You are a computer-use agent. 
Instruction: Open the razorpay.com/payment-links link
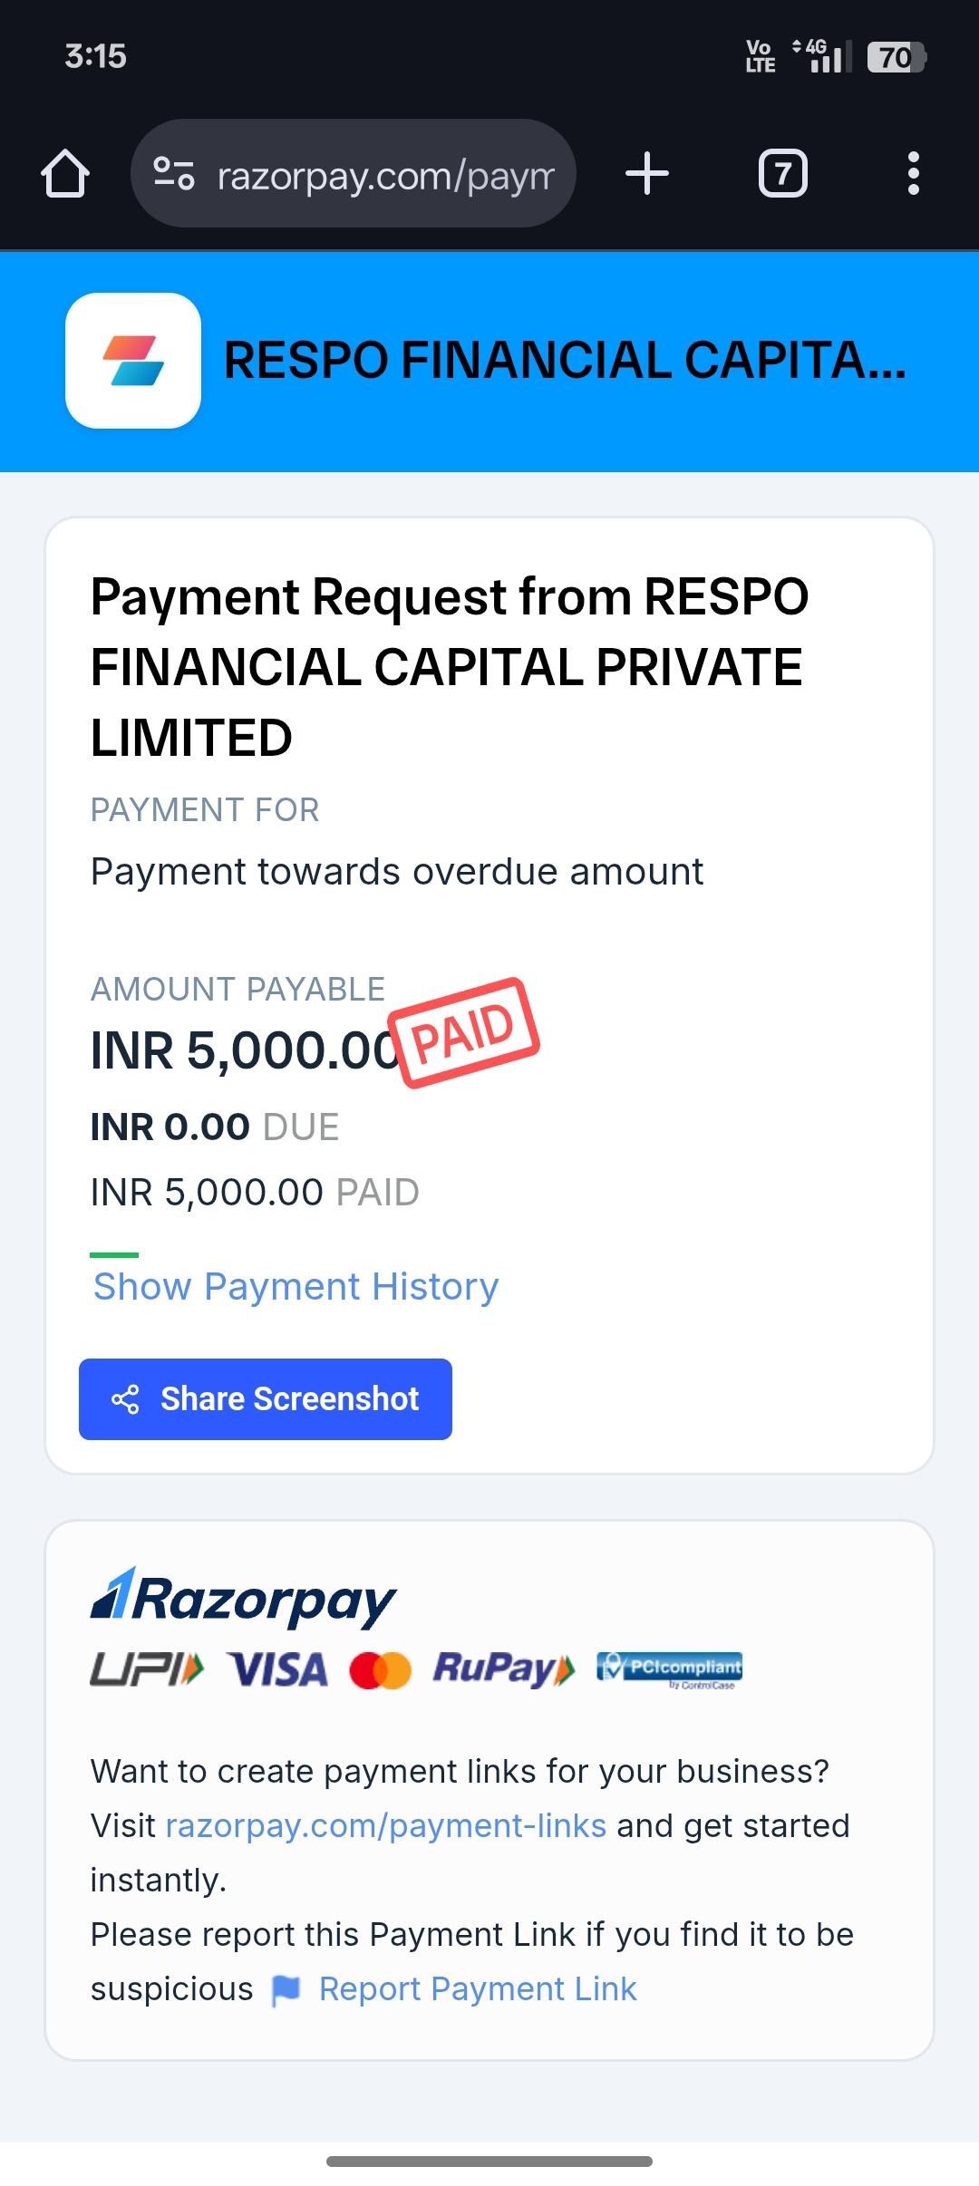tap(385, 1825)
